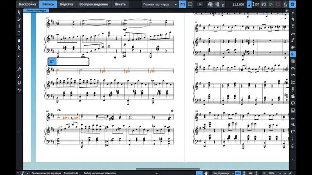The image size is (312, 175).
Task: Click the rests tool in left toolbox
Action: [19, 62]
